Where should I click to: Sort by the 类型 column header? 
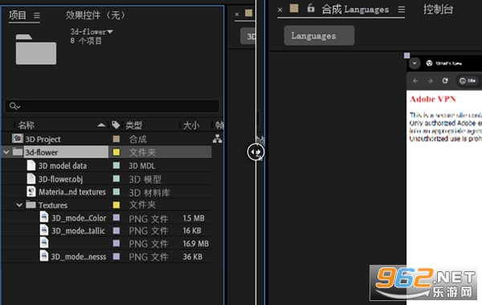pos(133,125)
